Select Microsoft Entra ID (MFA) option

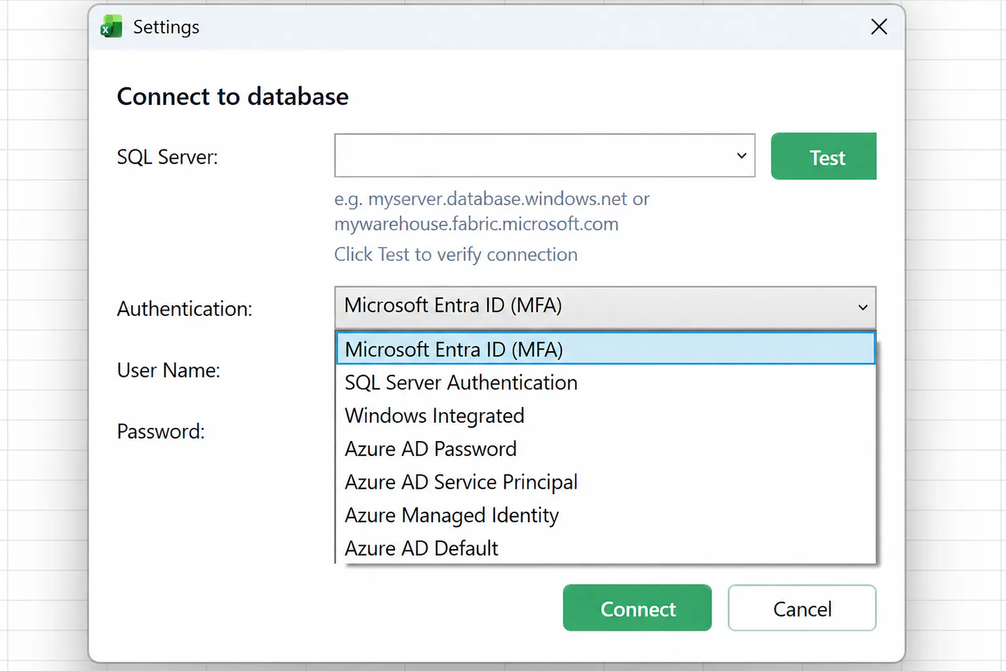(605, 349)
